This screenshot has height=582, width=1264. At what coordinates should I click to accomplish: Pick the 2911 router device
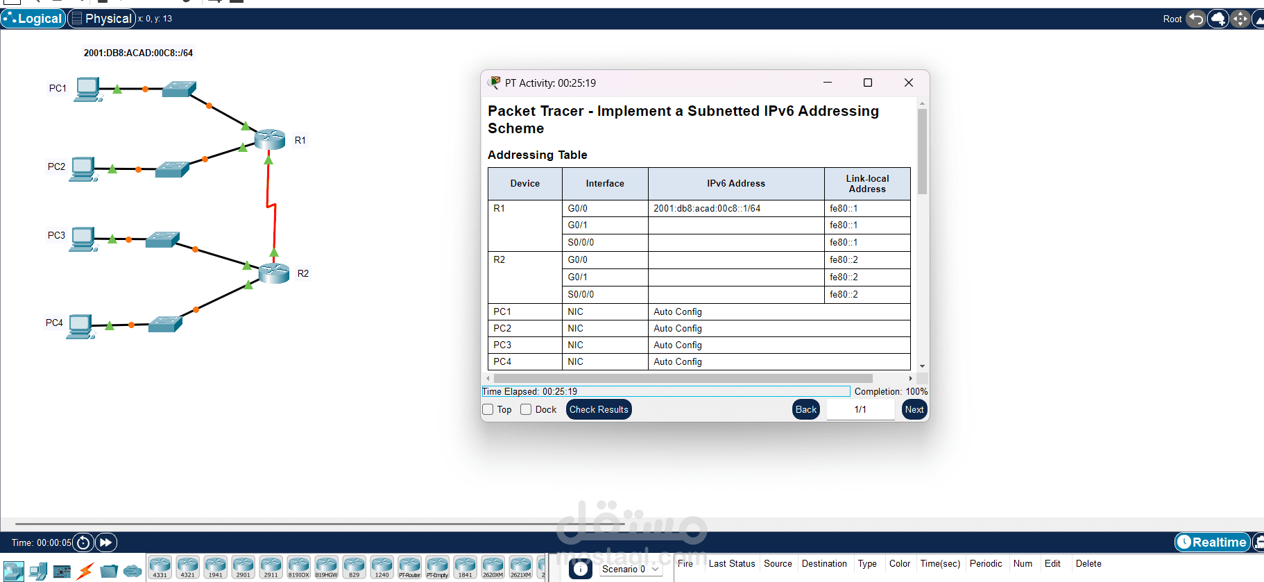271,567
